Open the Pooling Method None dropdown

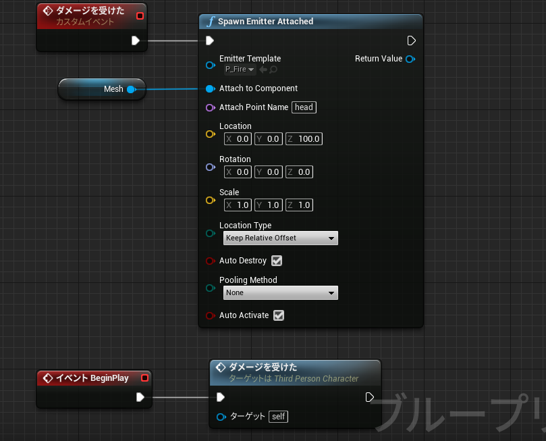(x=280, y=292)
